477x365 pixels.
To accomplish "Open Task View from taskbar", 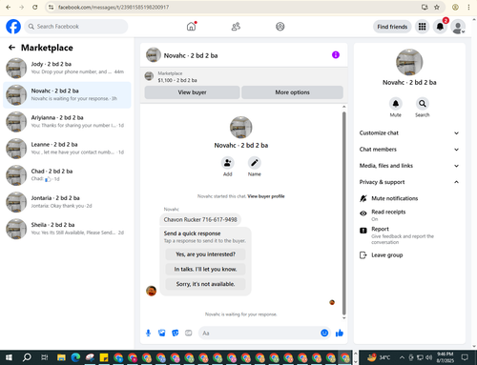I will (45, 357).
